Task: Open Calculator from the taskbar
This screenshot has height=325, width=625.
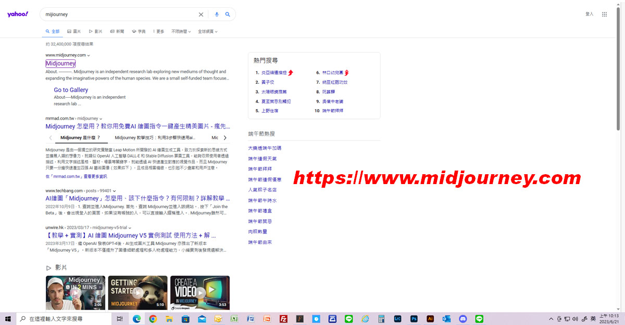Action: click(381, 319)
